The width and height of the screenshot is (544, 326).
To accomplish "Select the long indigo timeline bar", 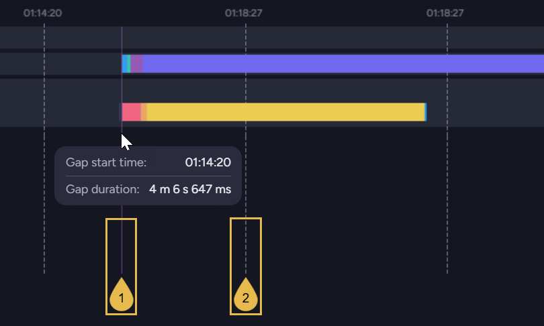I will click(x=343, y=64).
